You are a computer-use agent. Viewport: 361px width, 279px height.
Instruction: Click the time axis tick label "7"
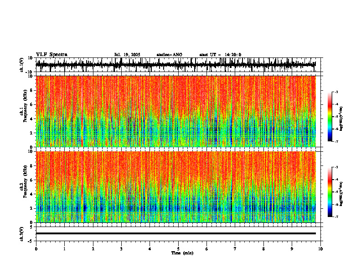(235, 249)
